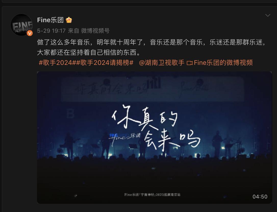Click the orange verified V badge

[x=30, y=33]
